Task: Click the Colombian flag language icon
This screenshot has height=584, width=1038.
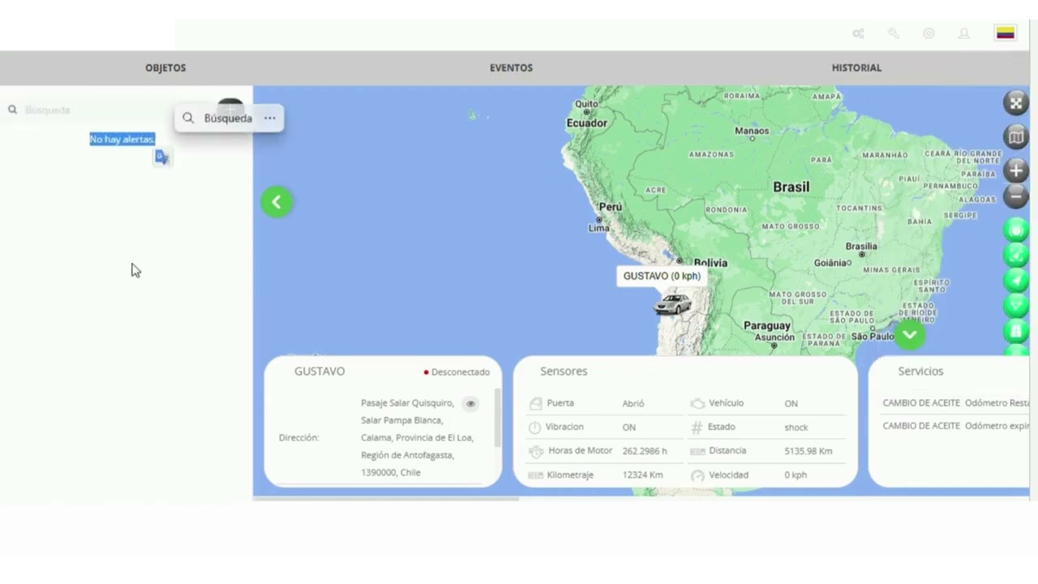Action: point(1006,33)
